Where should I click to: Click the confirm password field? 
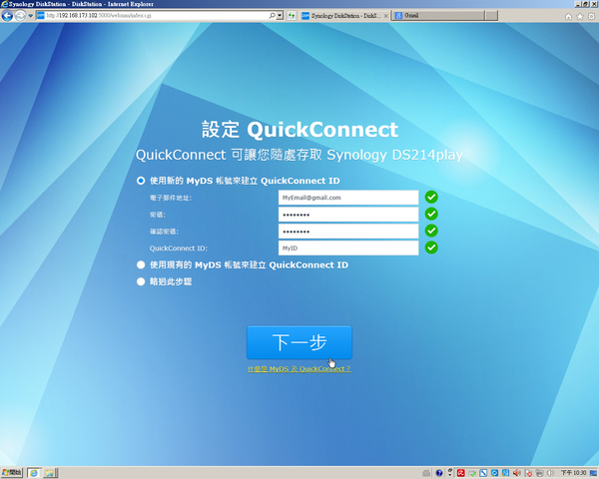[x=348, y=232]
